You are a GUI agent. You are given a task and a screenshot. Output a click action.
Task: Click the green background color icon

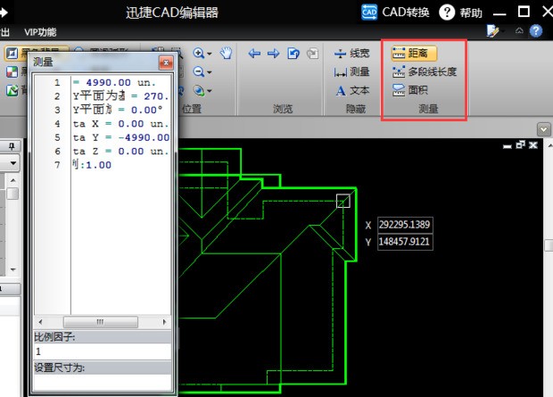point(12,90)
